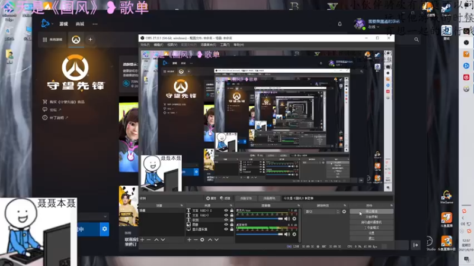Move the selected source up
Screen dimensions: 474x266
210,239
